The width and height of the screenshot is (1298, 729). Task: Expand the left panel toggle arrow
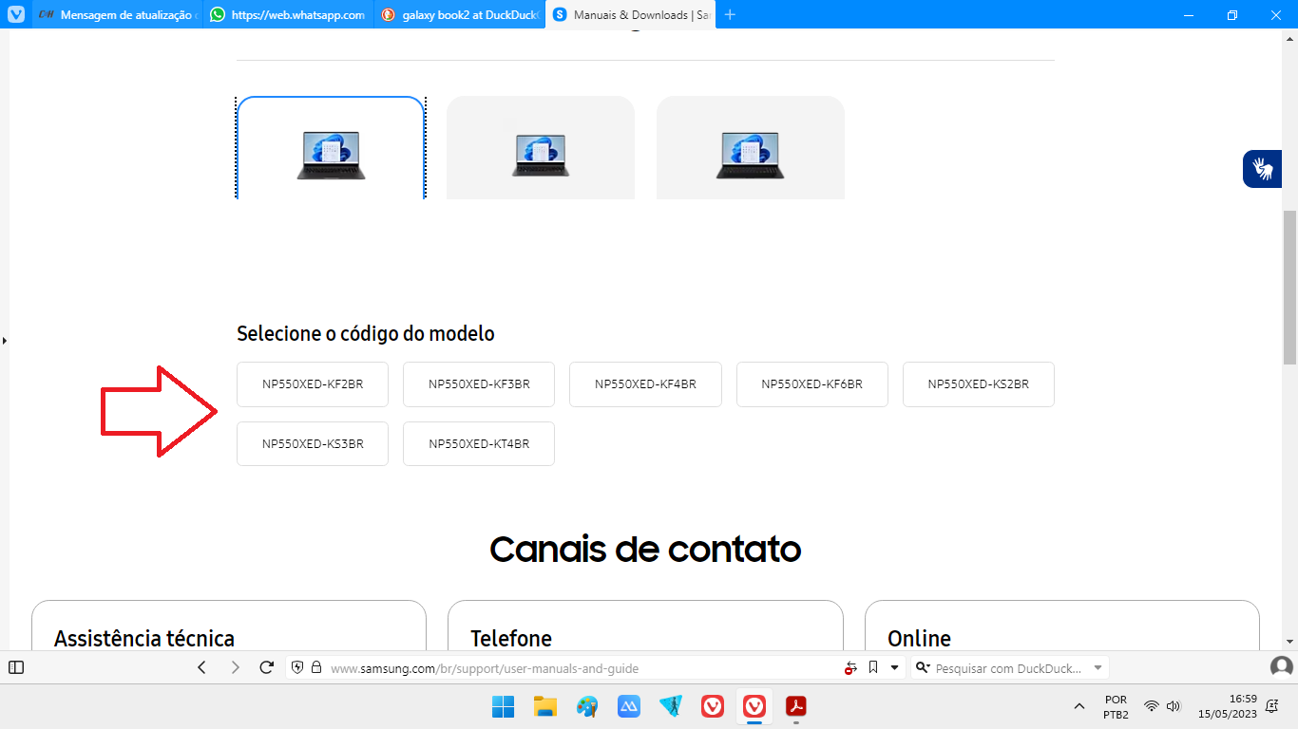(5, 340)
